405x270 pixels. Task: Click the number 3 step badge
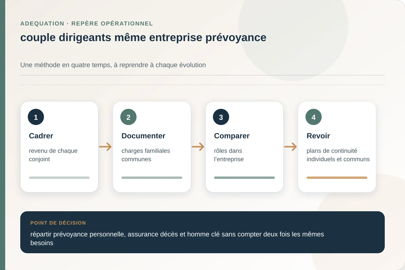[x=221, y=117]
